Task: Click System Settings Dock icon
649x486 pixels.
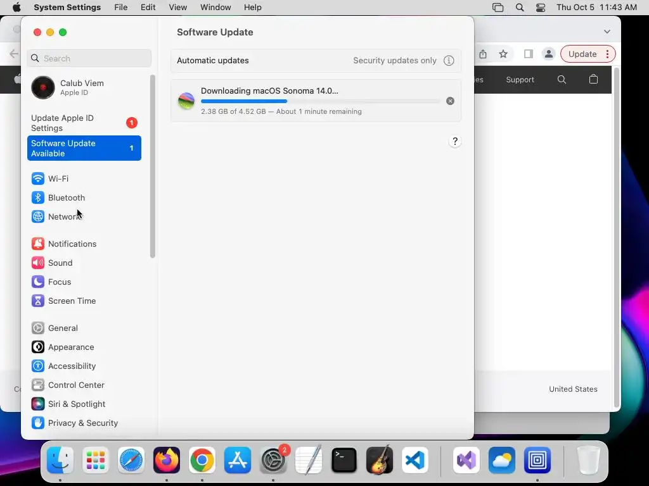Action: tap(273, 460)
